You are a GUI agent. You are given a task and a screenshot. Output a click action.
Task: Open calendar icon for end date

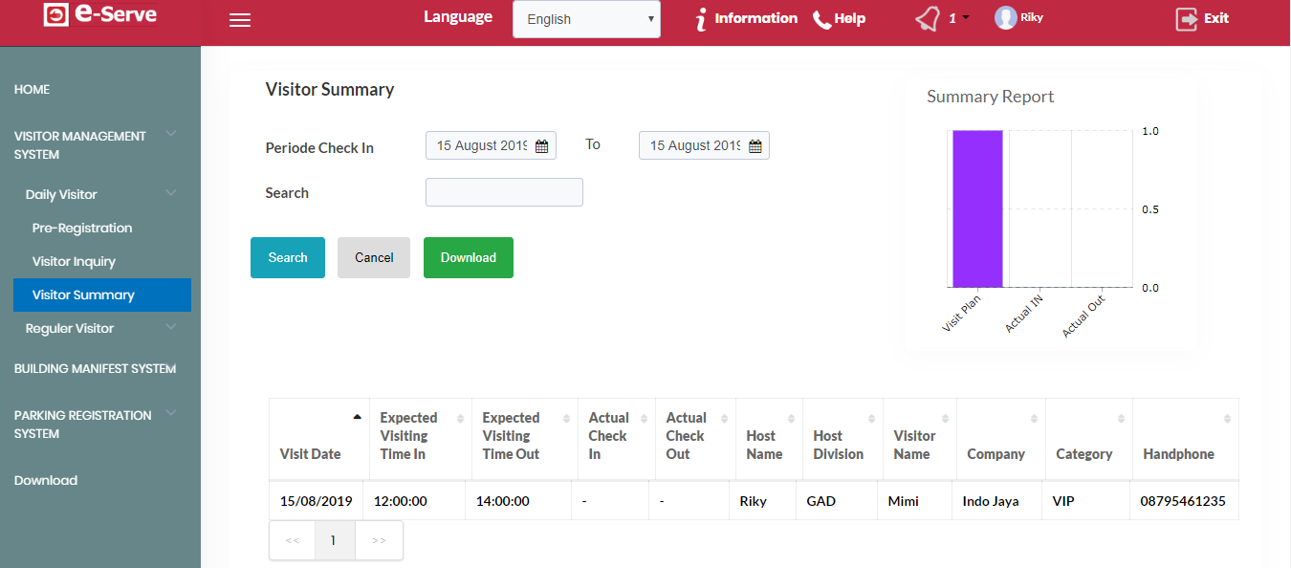point(755,146)
